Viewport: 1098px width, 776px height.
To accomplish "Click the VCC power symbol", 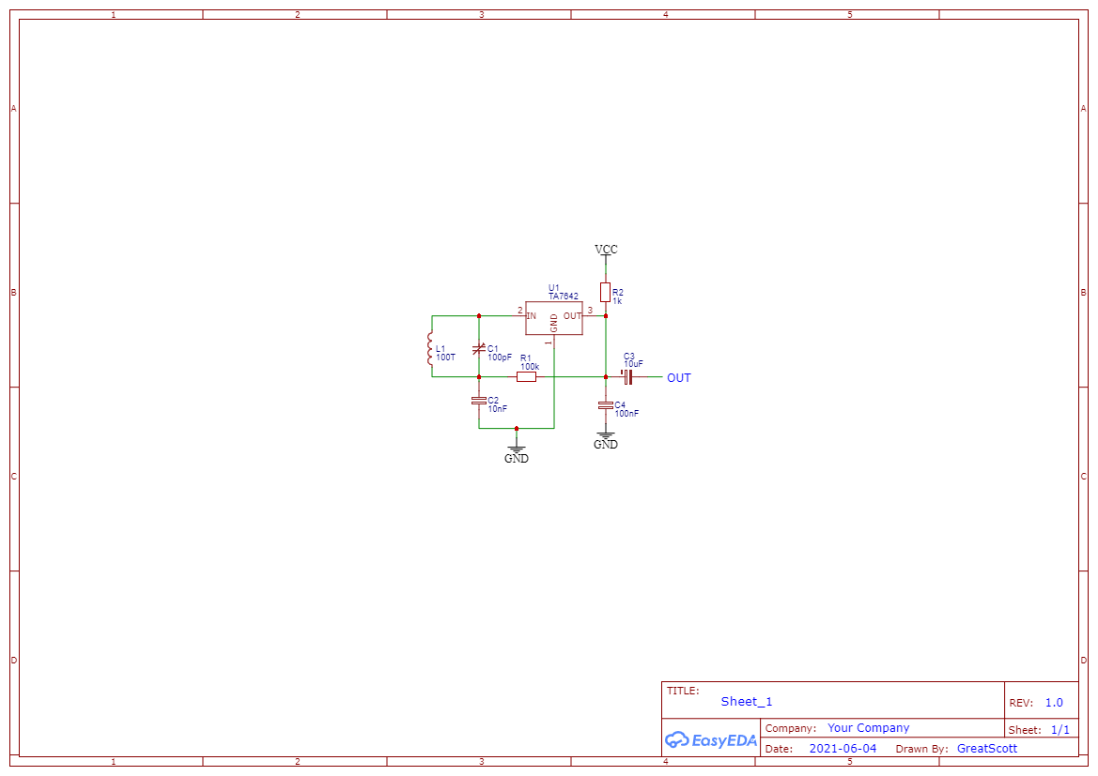I will (x=606, y=250).
